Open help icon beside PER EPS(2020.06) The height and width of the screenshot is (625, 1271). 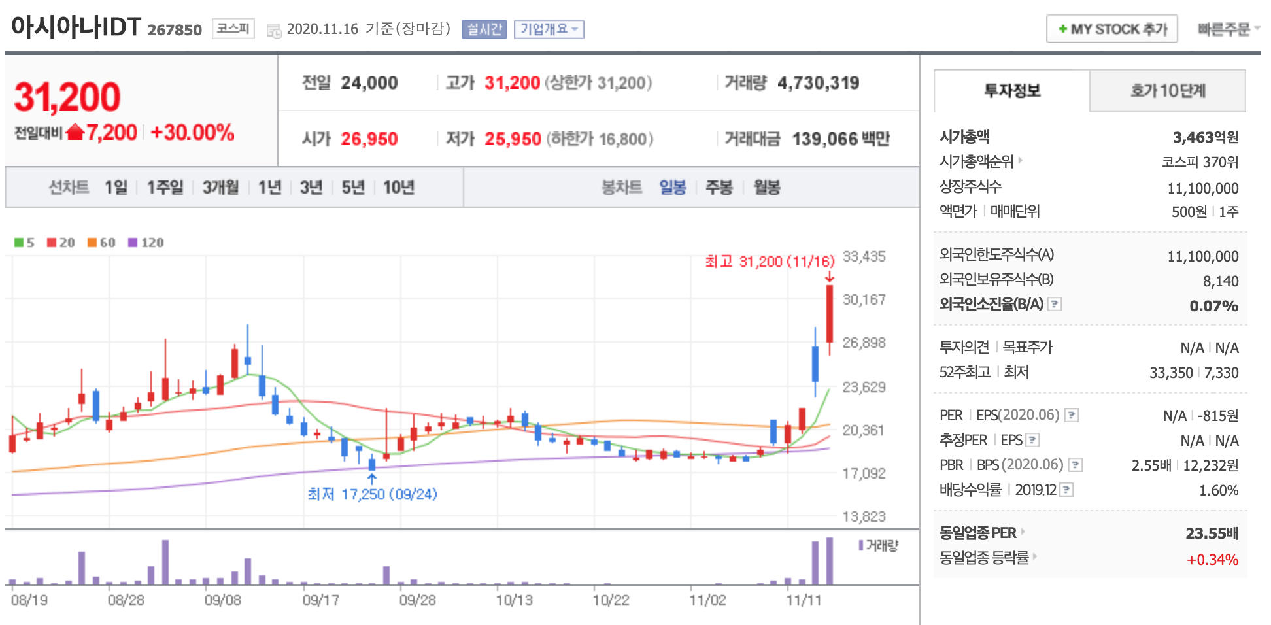(x=1071, y=415)
